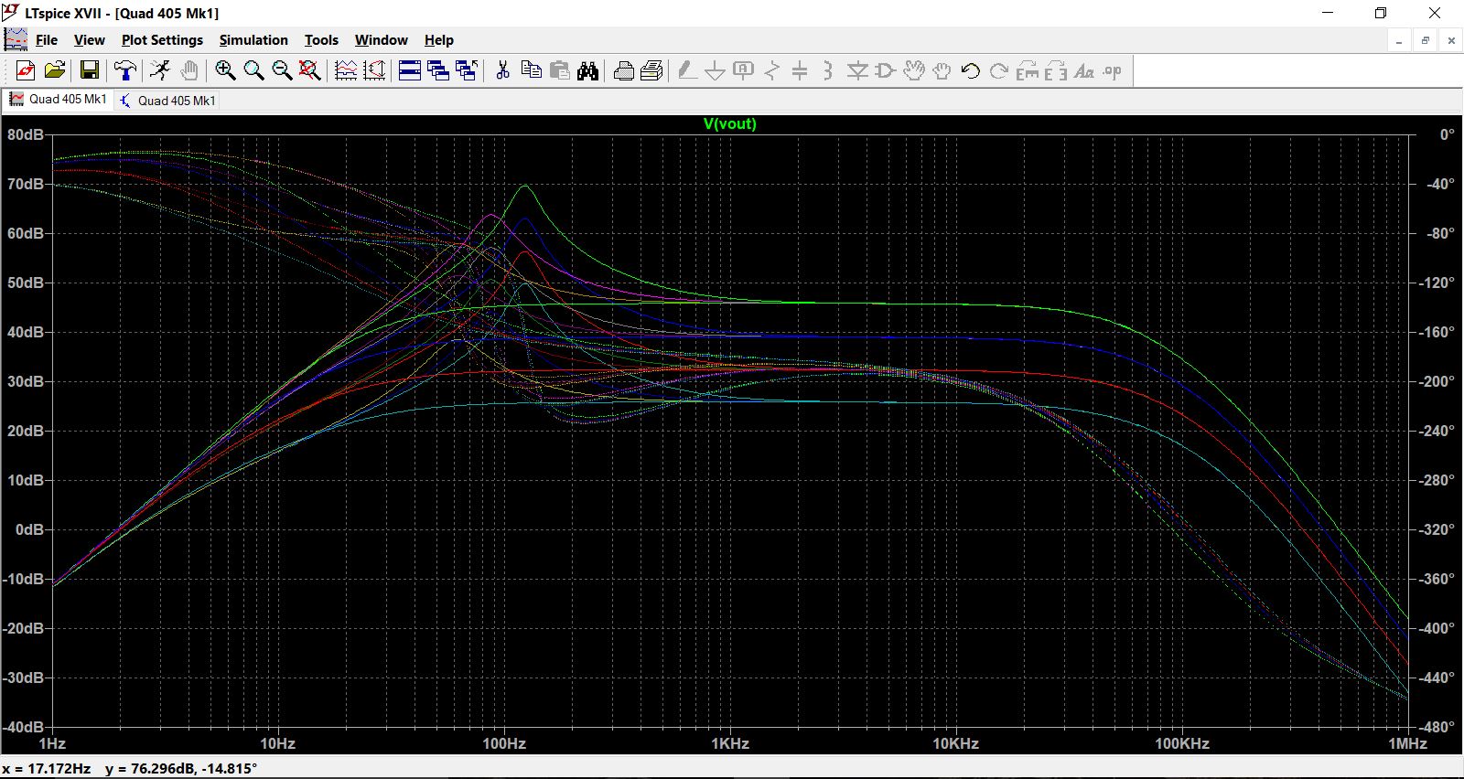Screen dimensions: 1464x779
Task: Select the Draw Wire pencil tool
Action: pos(687,70)
